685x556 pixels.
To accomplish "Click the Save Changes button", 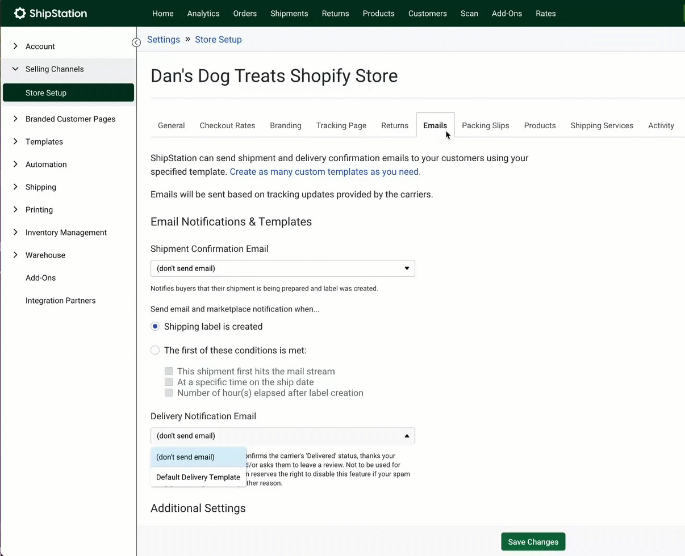I will (x=533, y=542).
